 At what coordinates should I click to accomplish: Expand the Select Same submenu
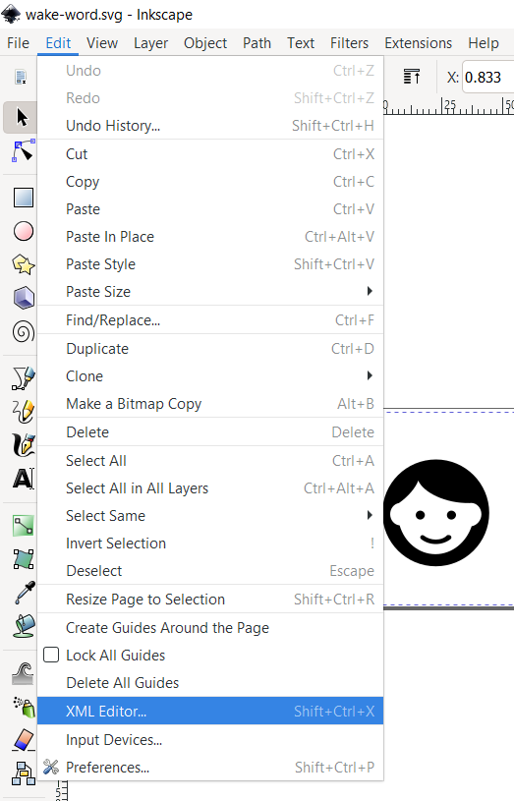click(x=210, y=515)
